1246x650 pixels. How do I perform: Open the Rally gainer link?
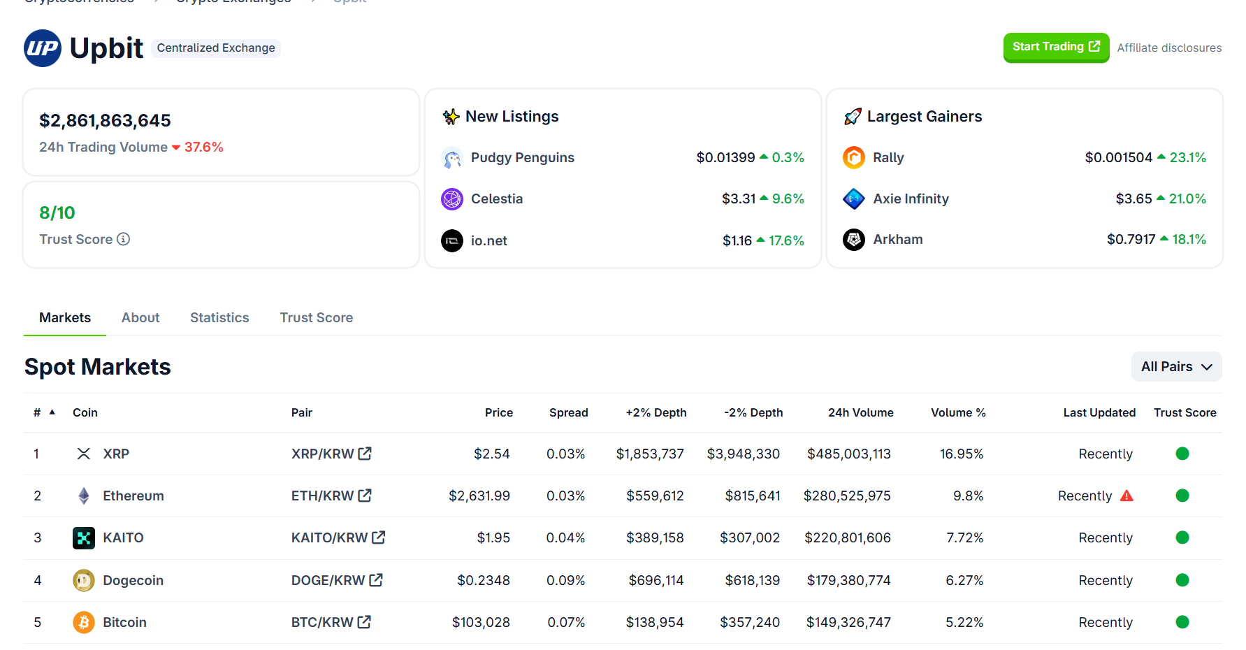(x=888, y=158)
